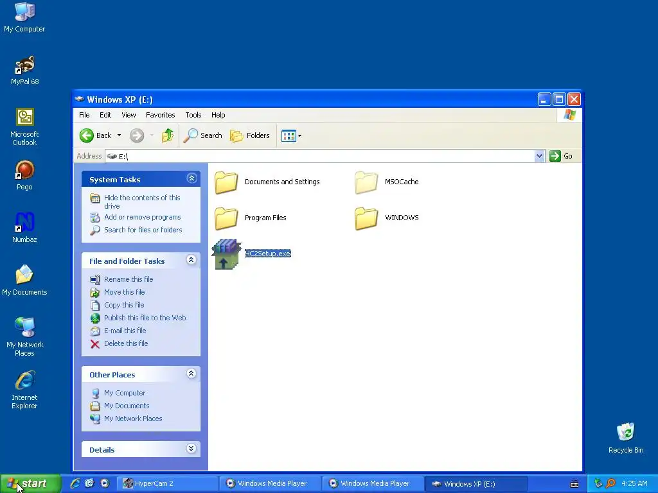Click Publish this file to the Web
658x493 pixels.
coord(145,318)
